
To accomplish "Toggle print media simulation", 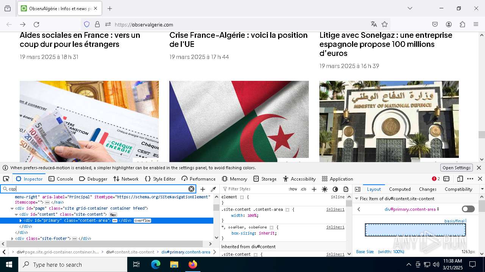I will point(346,189).
